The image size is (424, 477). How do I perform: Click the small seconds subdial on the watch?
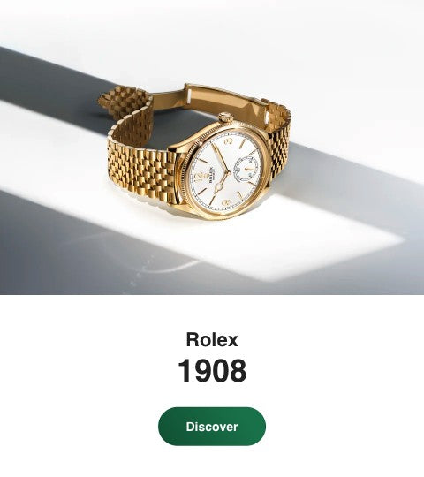[x=246, y=169]
